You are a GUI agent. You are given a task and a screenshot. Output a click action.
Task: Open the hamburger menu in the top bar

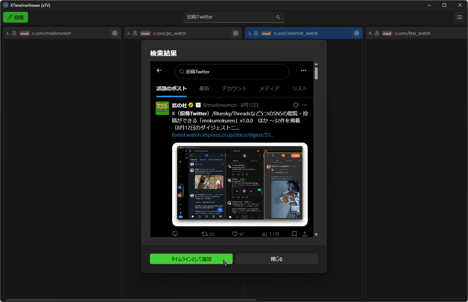(x=459, y=17)
